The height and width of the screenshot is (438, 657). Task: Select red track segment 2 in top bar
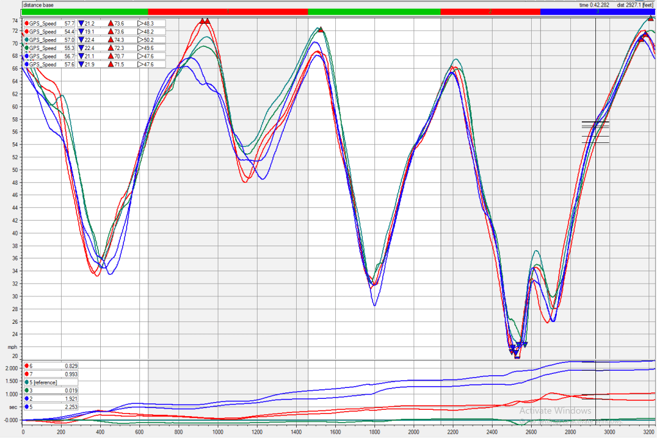tap(490, 12)
